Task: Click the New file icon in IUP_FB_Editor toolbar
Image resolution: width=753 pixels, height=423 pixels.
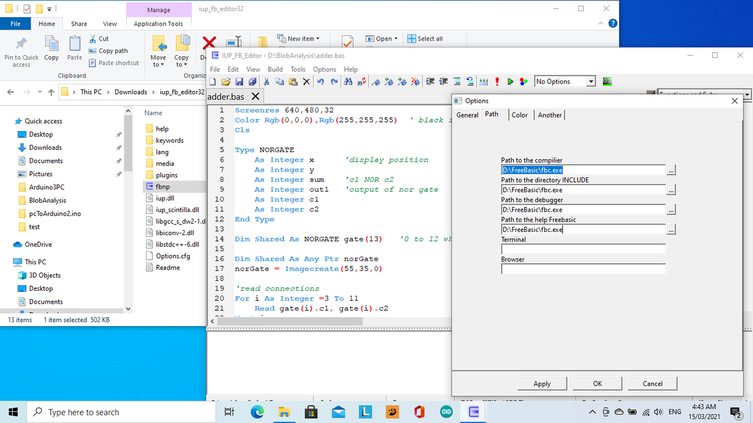Action: click(x=213, y=82)
